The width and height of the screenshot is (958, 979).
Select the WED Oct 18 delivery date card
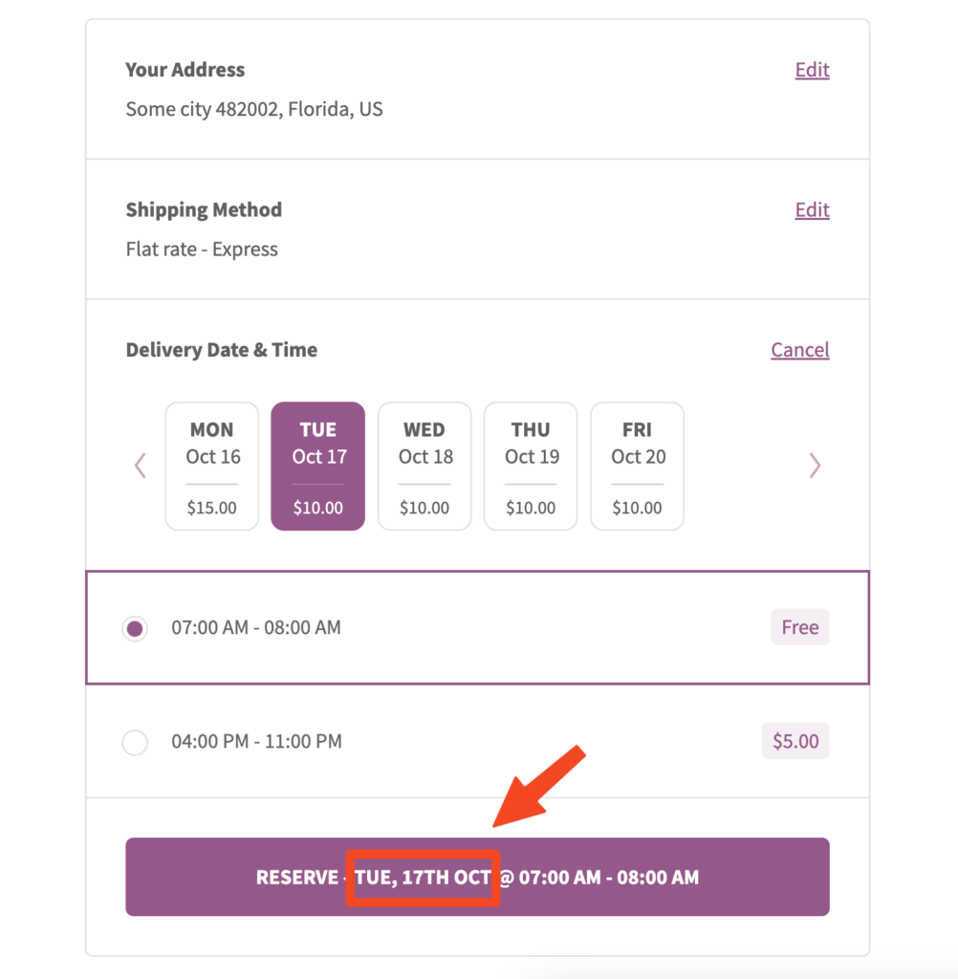tap(424, 466)
